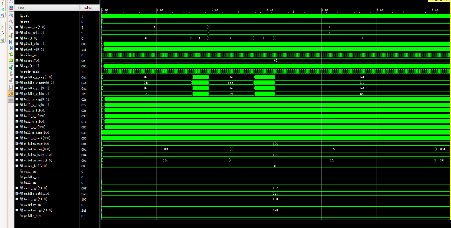451x228 pixels.
Task: Toggle the snap to transition button
Action: click(11, 94)
